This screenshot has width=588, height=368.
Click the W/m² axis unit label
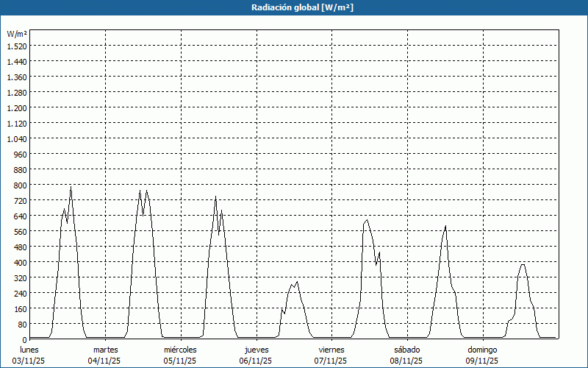tap(17, 34)
